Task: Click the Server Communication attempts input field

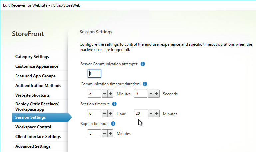Action: click(x=94, y=74)
